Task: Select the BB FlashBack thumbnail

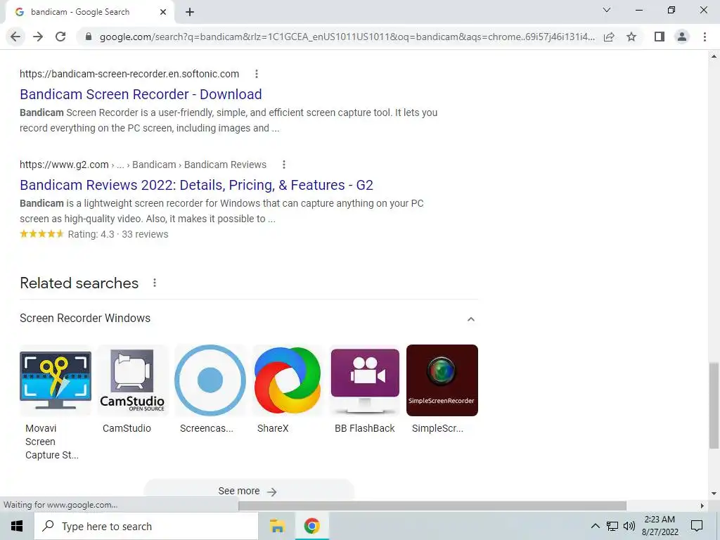Action: point(365,380)
